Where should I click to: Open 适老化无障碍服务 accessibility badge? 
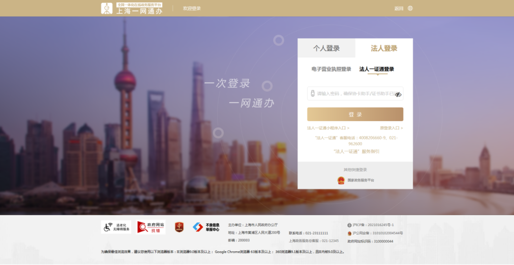[116, 227]
